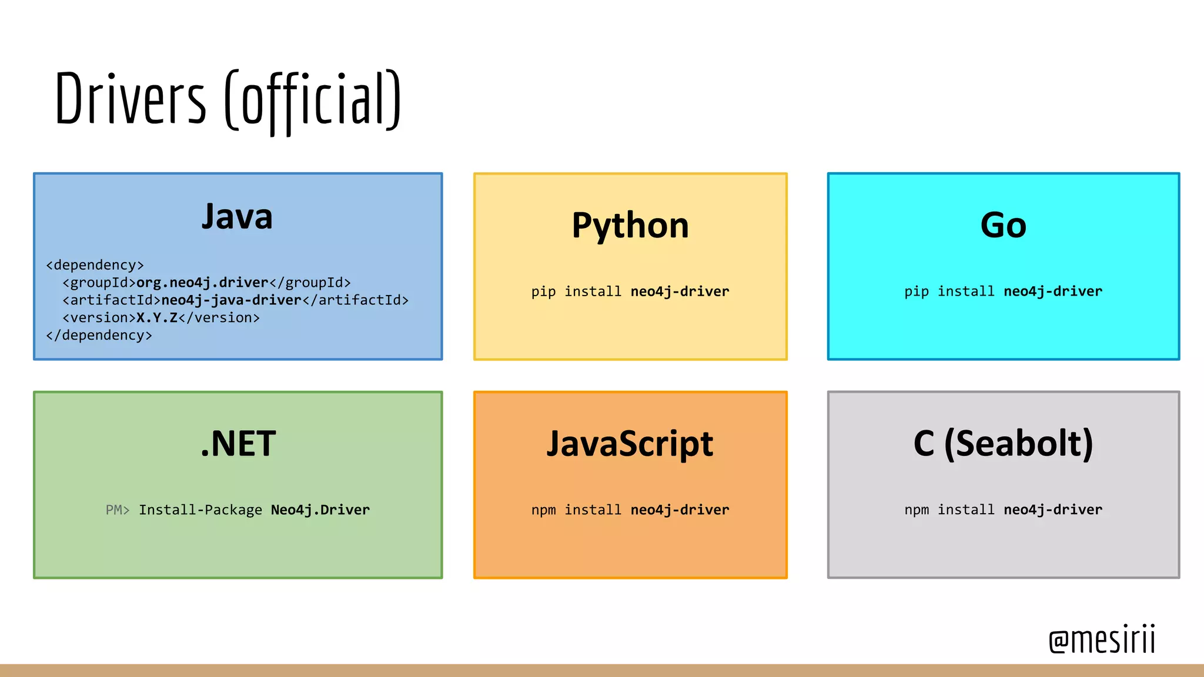The image size is (1204, 677).
Task: Click the Go heading in cyan box
Action: coord(1003,225)
